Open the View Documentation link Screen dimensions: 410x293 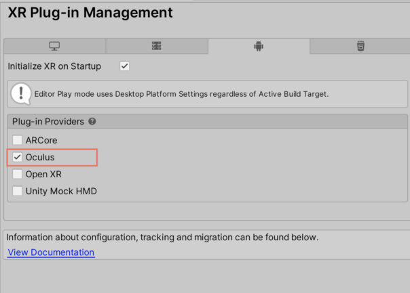click(x=51, y=252)
